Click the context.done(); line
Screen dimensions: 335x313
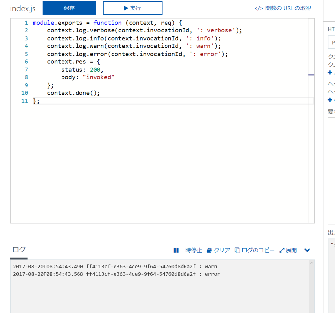click(74, 93)
